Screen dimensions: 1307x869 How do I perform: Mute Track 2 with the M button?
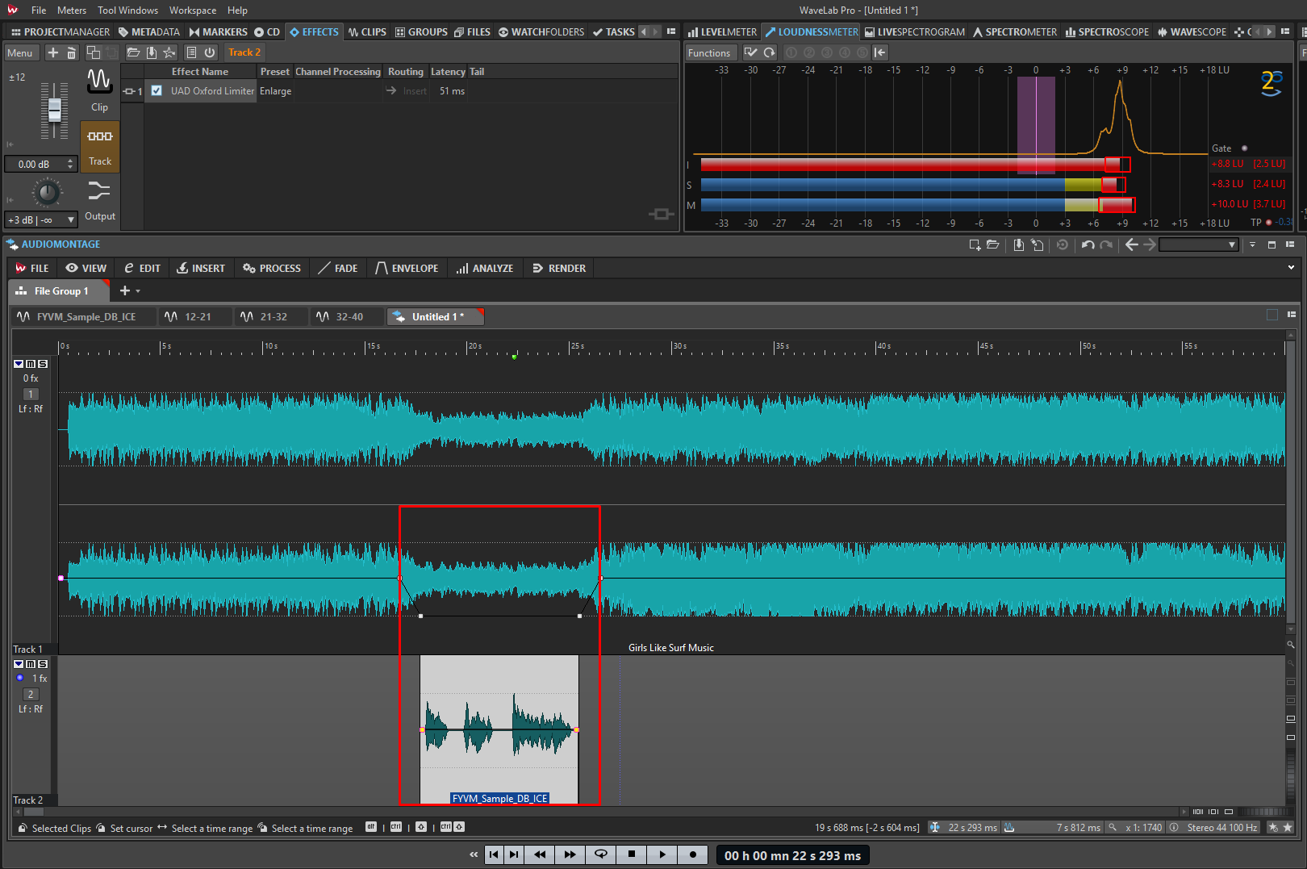pos(31,664)
